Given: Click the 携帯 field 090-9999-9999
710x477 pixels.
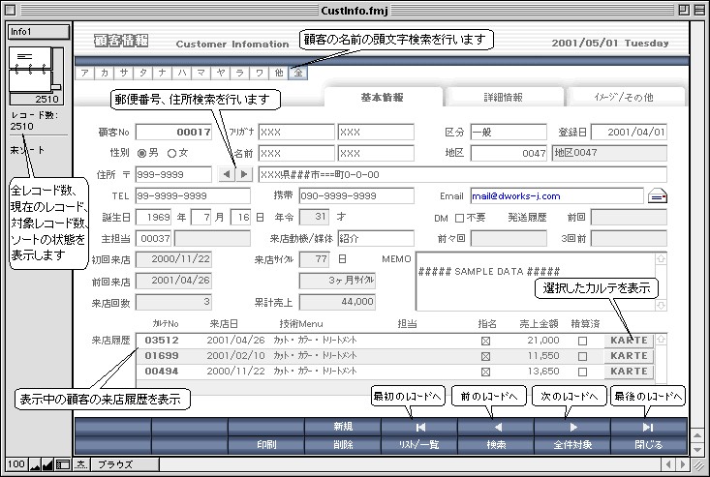Looking at the screenshot, I should (x=356, y=195).
